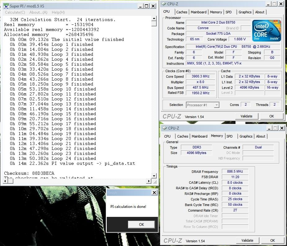Open SPD tab in lower CPU-Z window
Image resolution: width=287 pixels, height=246 pixels.
point(230,136)
